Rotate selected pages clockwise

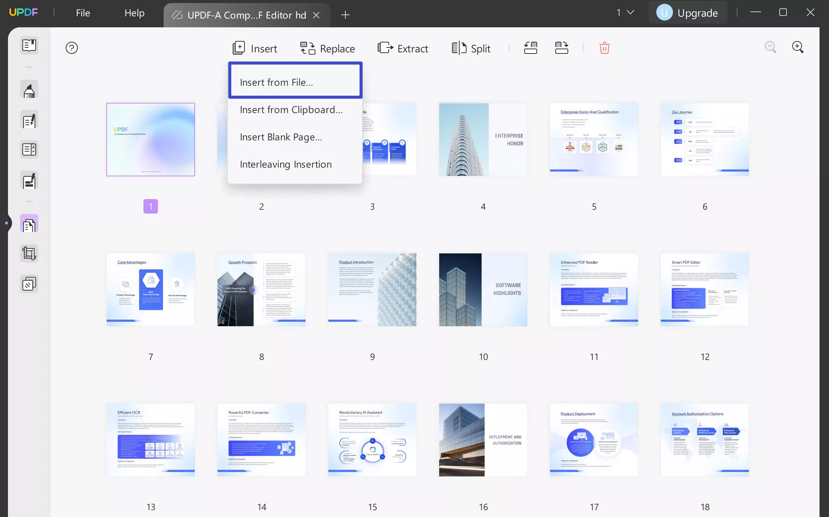[x=561, y=48]
